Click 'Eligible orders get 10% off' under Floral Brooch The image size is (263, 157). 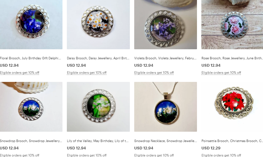click(x=19, y=73)
